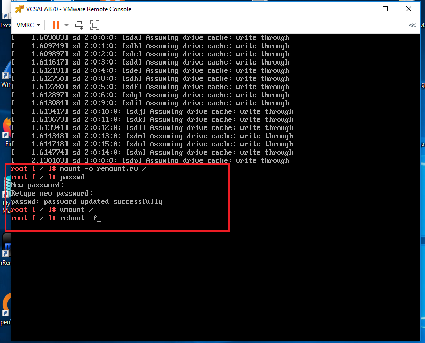This screenshot has width=425, height=343.
Task: Click the VMRC logo in the title bar
Action: click(20, 9)
